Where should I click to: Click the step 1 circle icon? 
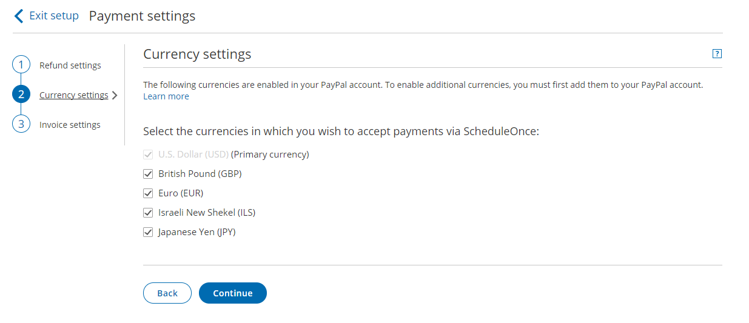pyautogui.click(x=21, y=65)
